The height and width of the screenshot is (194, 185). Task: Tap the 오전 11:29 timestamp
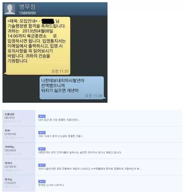[x=94, y=96]
